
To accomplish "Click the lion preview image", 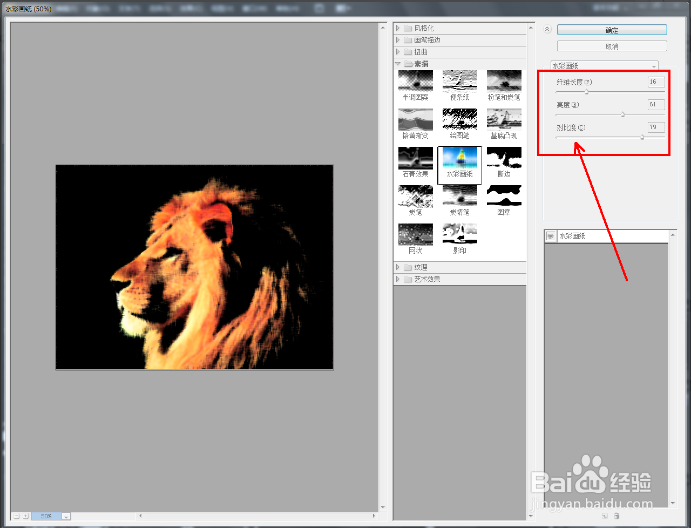I will tap(195, 267).
